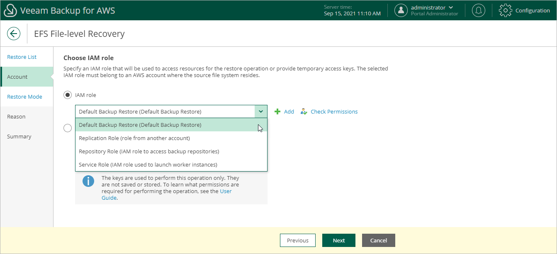Viewport: 557px width, 254px height.
Task: Choose Repository Role option
Action: point(148,151)
